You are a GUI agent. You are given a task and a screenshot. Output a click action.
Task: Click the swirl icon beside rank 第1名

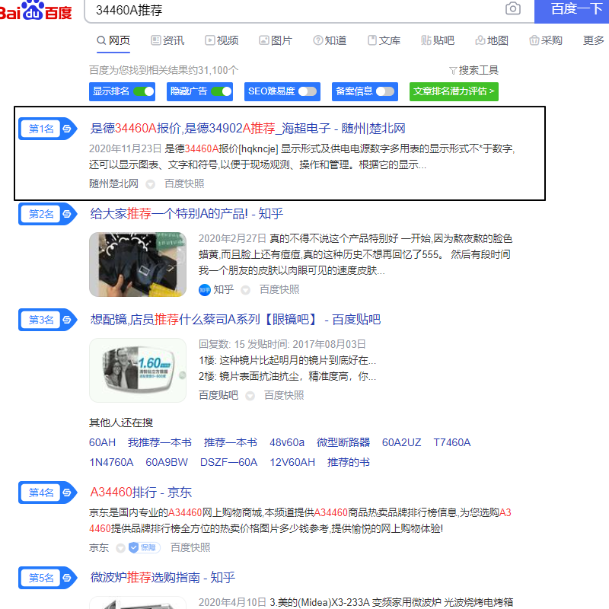(67, 129)
